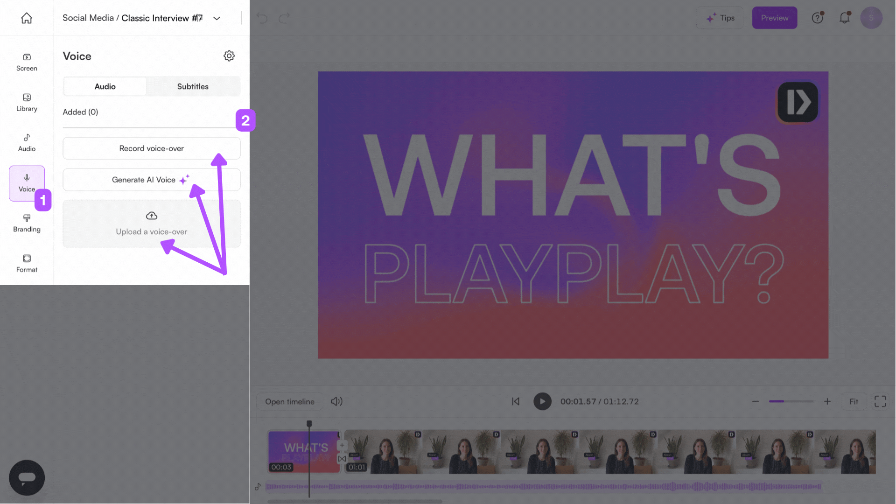Expand the project name dropdown chevron
This screenshot has width=896, height=504.
click(x=217, y=18)
